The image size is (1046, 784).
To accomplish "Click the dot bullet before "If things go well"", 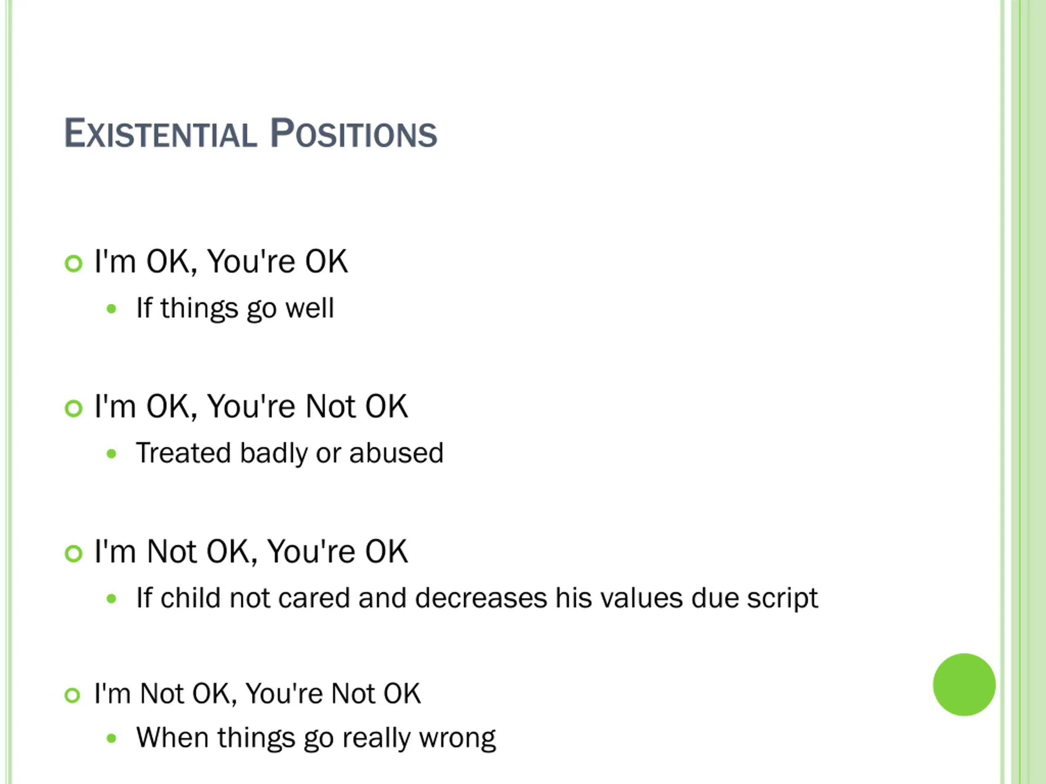I will pos(112,309).
